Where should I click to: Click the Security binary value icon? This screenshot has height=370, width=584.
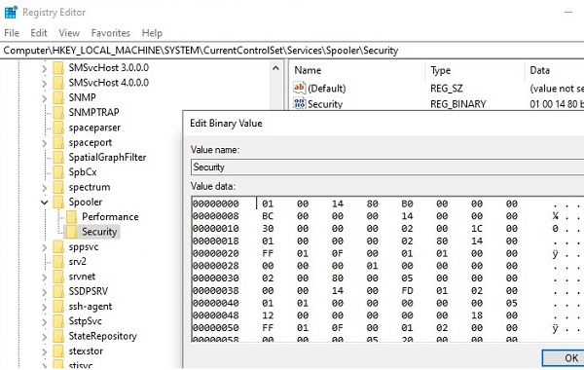pos(299,103)
